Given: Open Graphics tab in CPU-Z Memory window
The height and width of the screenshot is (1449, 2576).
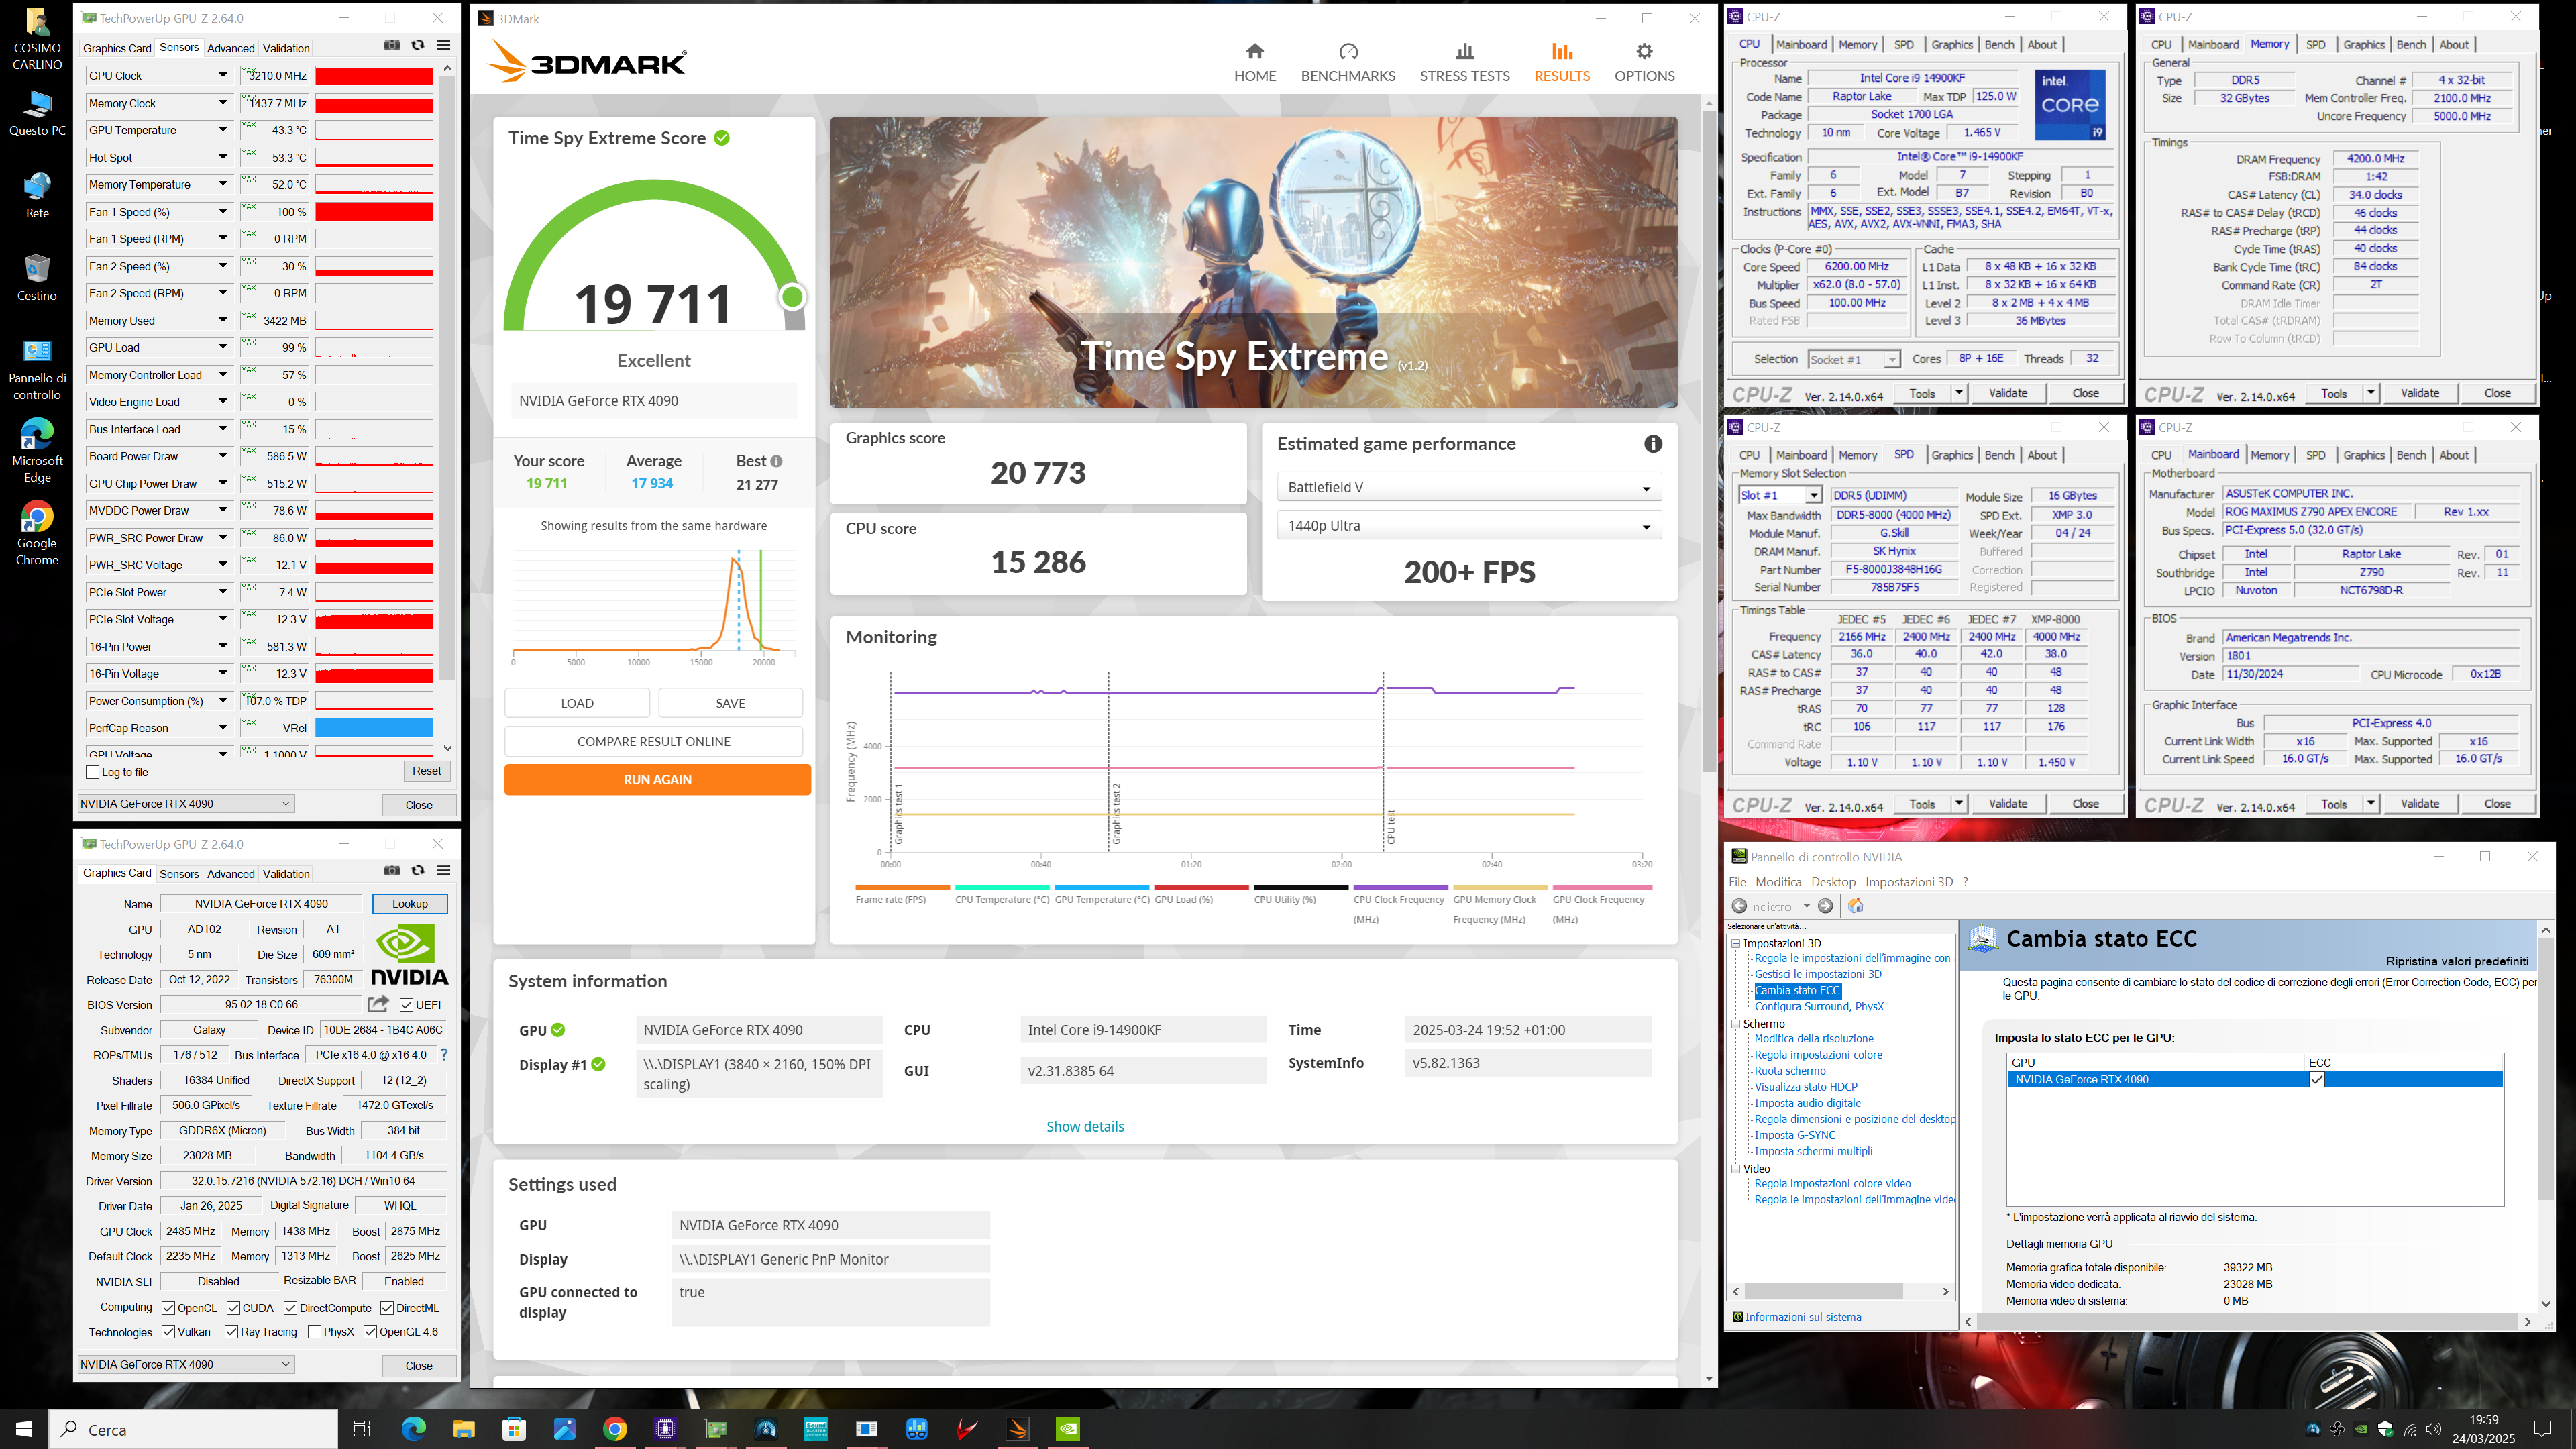Looking at the screenshot, I should coord(2363,45).
